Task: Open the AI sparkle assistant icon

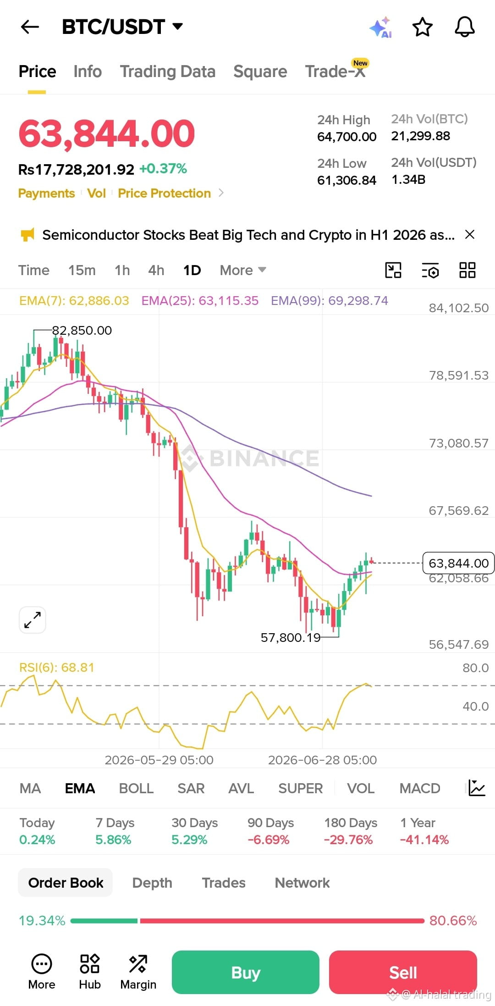Action: tap(380, 28)
